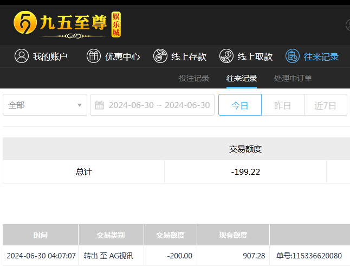Open the 我的账户 menu item

pyautogui.click(x=50, y=56)
